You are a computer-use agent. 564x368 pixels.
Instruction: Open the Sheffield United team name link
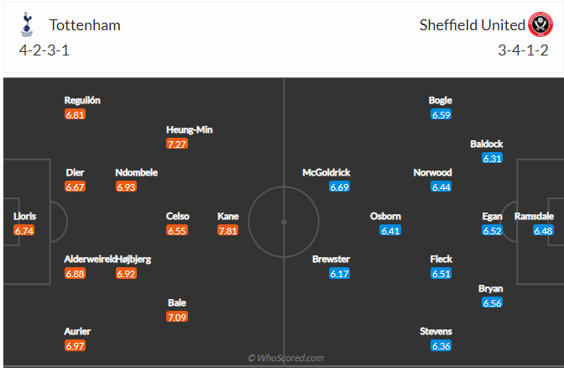click(472, 25)
